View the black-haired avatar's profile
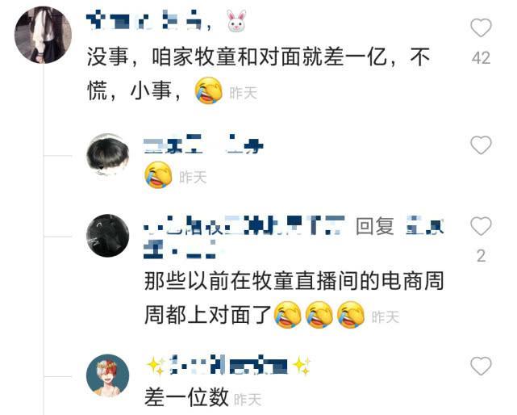This screenshot has width=517, height=415. point(107,156)
